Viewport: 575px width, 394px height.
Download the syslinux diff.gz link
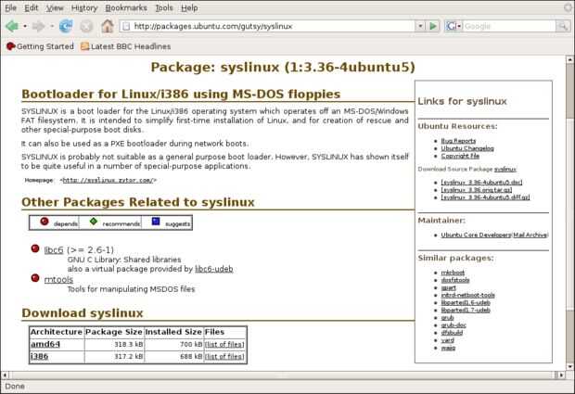point(486,197)
